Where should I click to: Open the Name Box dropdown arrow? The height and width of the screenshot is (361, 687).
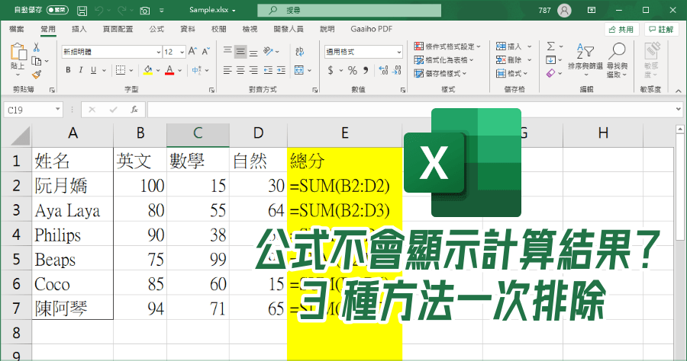[x=57, y=109]
